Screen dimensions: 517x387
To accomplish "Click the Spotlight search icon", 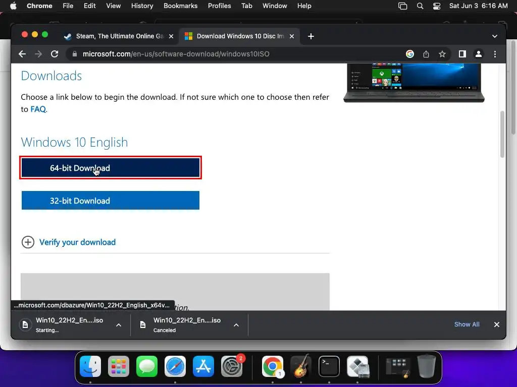I will pyautogui.click(x=420, y=6).
